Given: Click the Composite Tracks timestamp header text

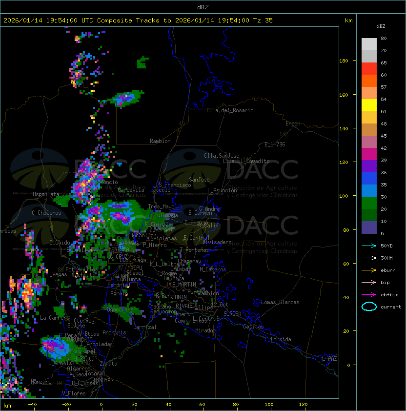Looking at the screenshot, I should [138, 21].
